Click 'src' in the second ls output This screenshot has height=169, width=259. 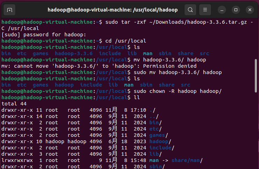point(185,85)
